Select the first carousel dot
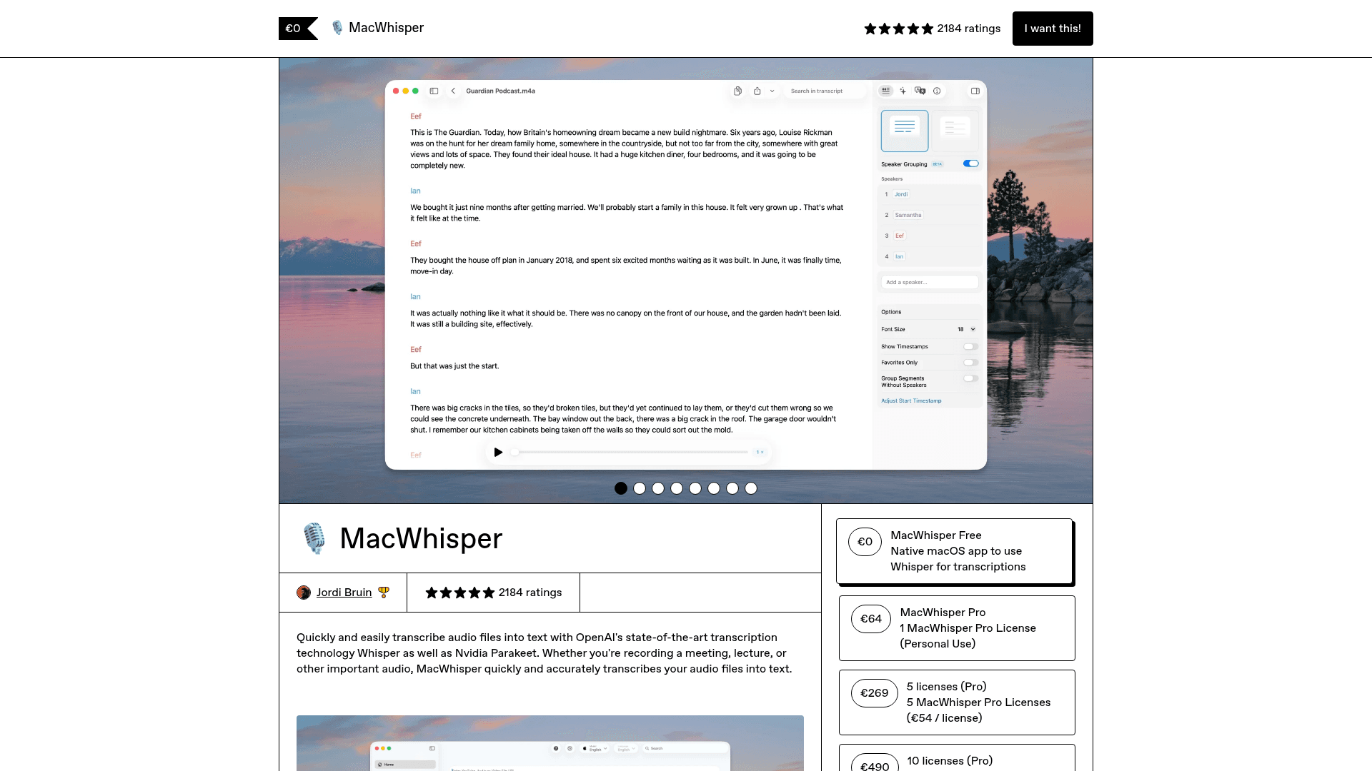Viewport: 1372px width, 771px height. pos(621,488)
